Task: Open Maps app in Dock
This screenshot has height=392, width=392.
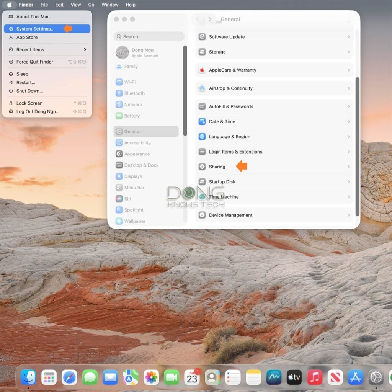Action: point(131,377)
